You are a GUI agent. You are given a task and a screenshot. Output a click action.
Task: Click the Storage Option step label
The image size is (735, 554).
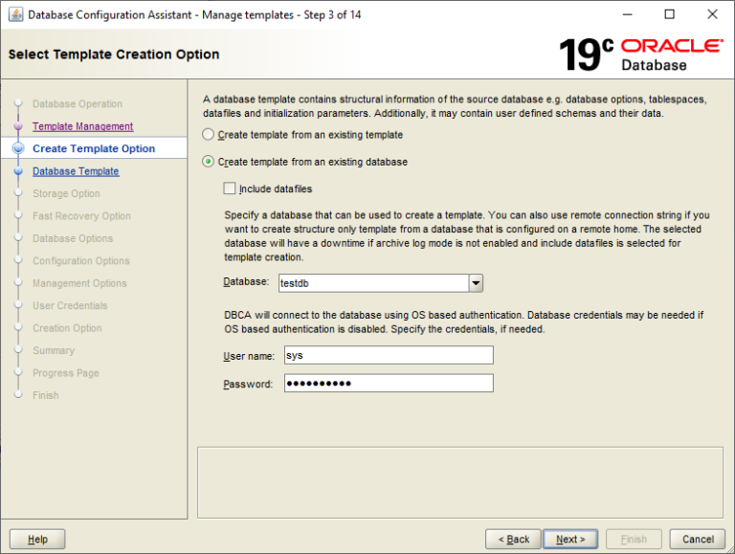point(66,193)
